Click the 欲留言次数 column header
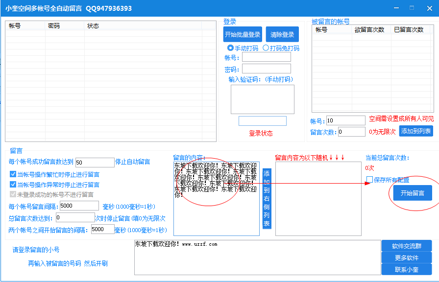 coord(371,30)
